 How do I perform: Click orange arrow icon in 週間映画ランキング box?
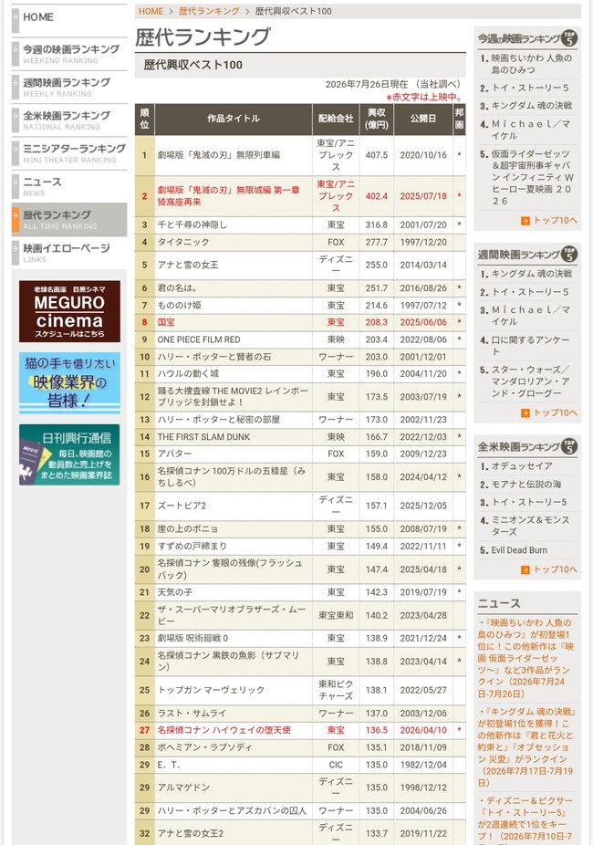click(x=525, y=412)
